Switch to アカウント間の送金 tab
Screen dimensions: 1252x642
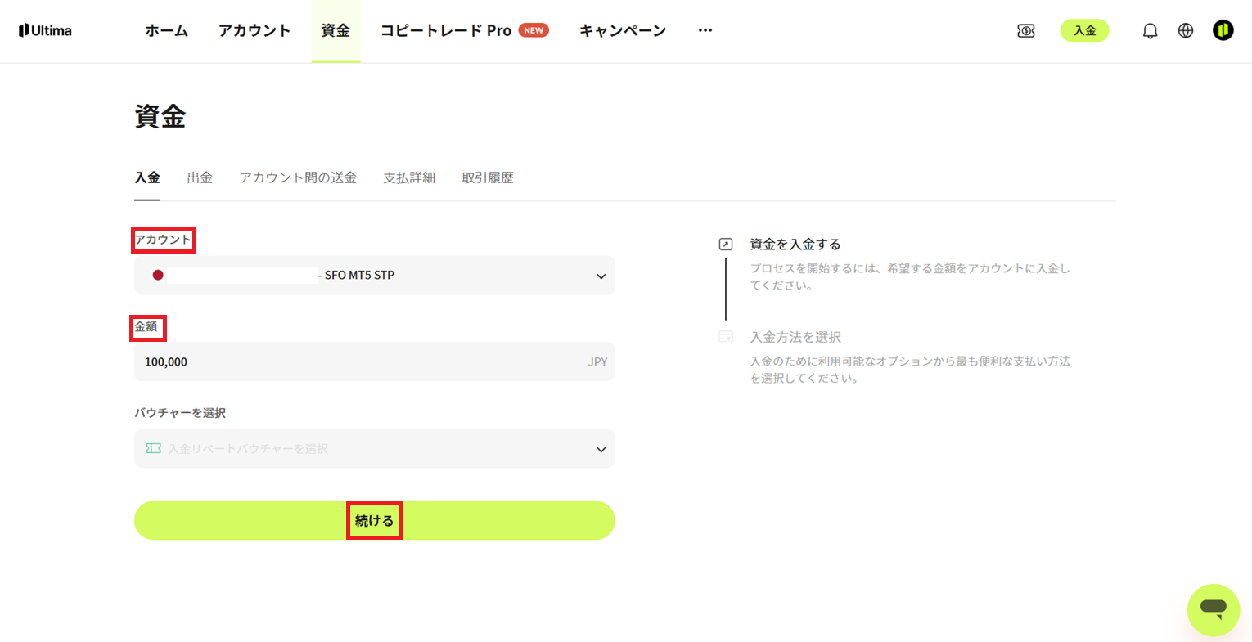[298, 177]
